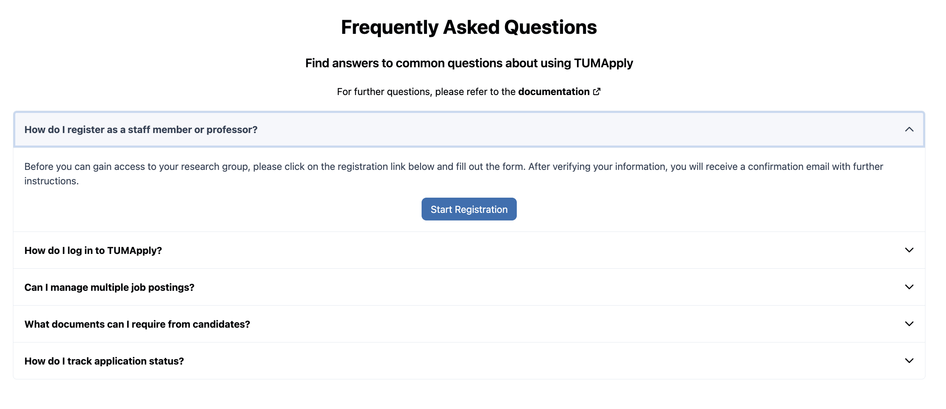
Task: Expand "Can I manage multiple job postings?"
Action: [x=109, y=287]
